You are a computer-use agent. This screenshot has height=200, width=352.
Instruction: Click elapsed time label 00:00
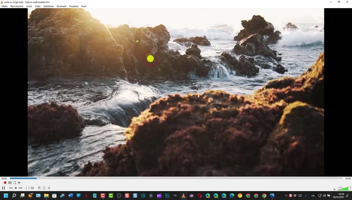(4, 179)
